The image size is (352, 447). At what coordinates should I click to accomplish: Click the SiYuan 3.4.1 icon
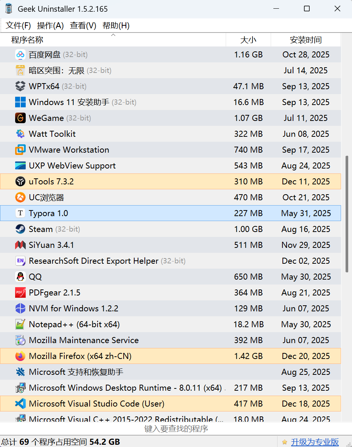click(x=20, y=245)
